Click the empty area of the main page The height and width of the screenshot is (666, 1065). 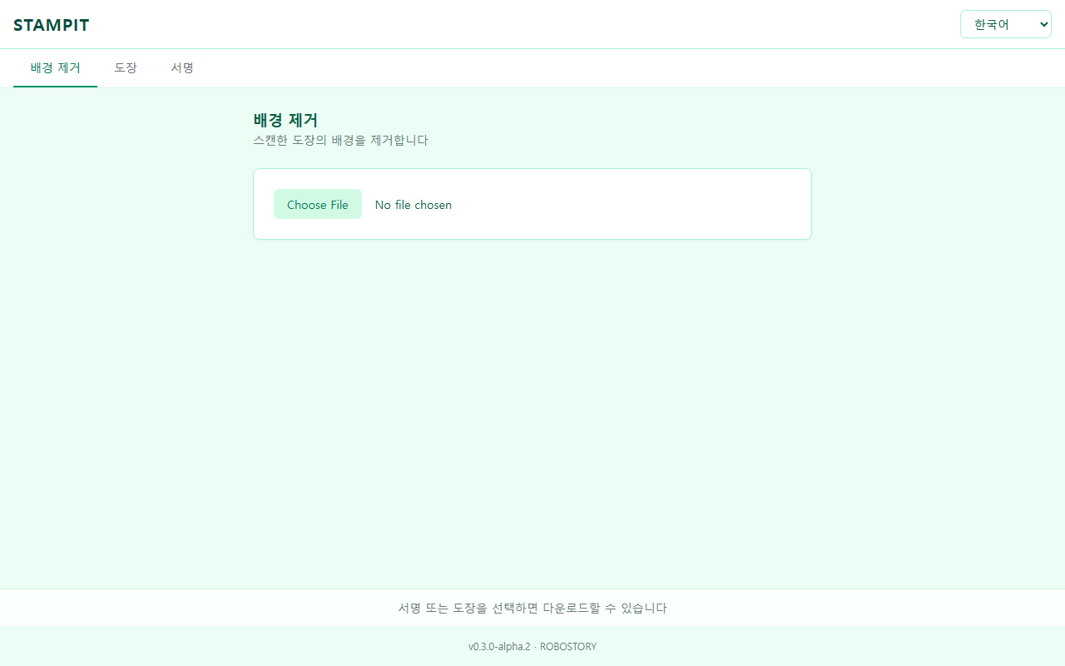(532, 375)
